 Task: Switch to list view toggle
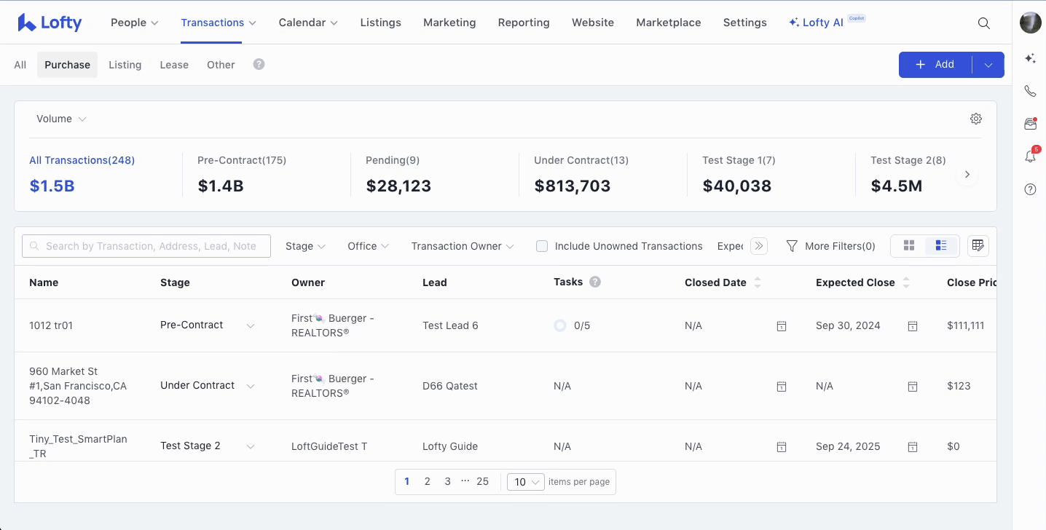click(x=940, y=246)
